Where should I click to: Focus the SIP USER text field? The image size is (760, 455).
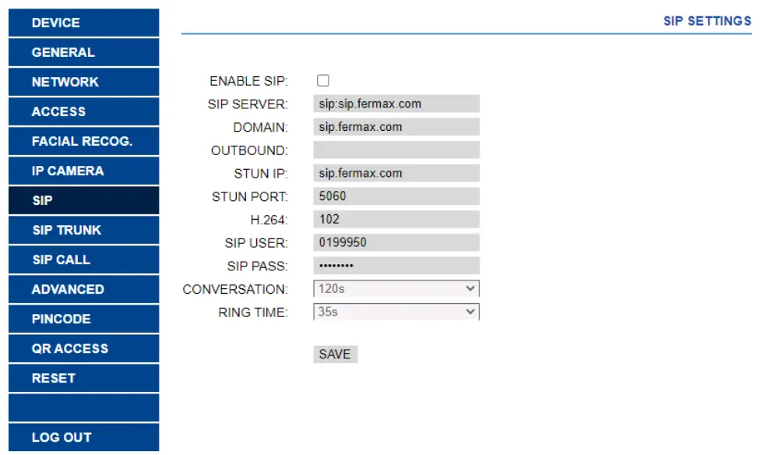(x=396, y=242)
